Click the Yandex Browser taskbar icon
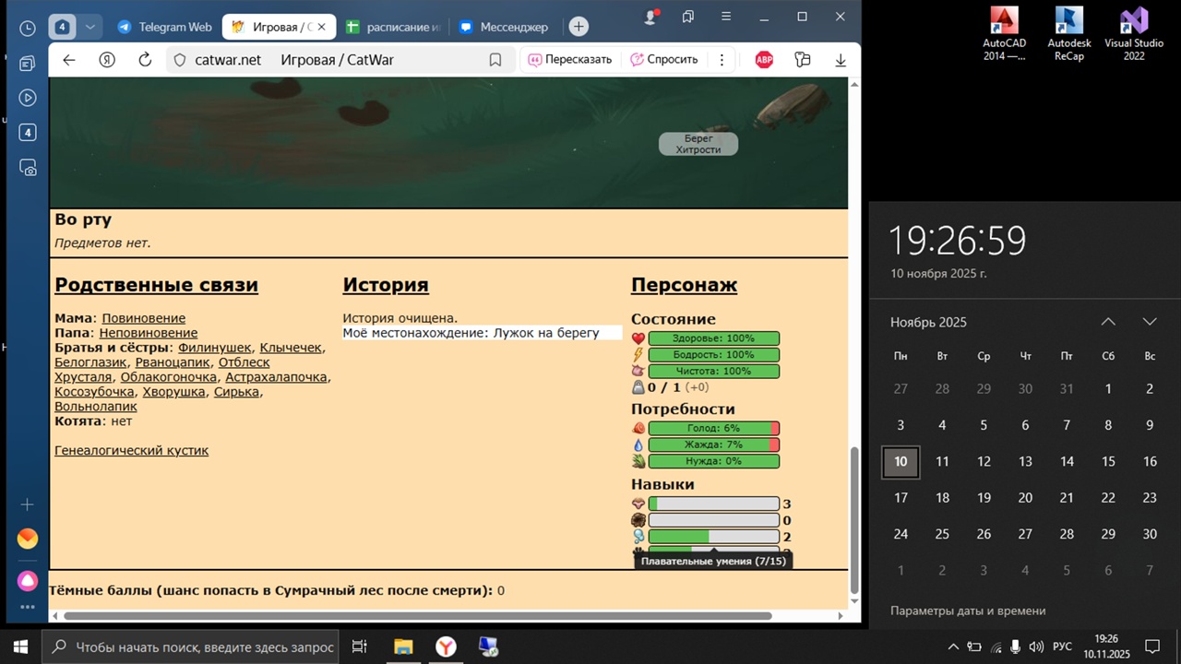The image size is (1181, 664). (446, 647)
